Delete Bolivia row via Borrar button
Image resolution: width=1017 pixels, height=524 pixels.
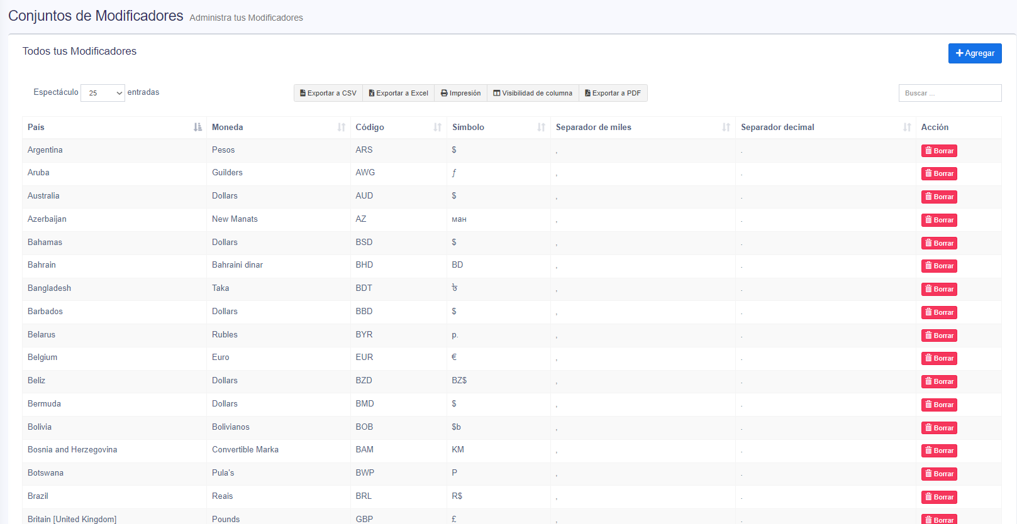[x=939, y=428]
